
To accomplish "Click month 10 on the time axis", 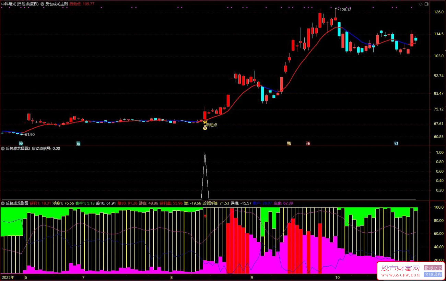I will tap(338, 277).
